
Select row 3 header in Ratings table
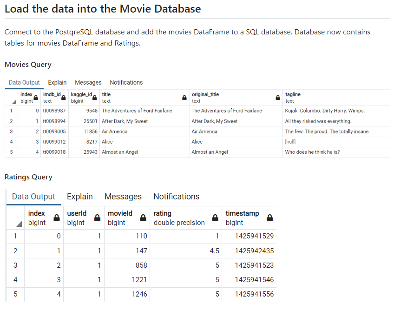pos(15,265)
